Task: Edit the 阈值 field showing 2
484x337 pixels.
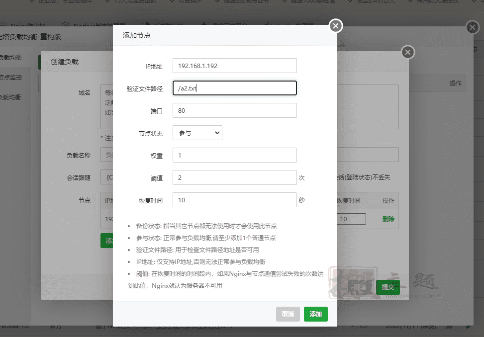Action: pos(235,177)
